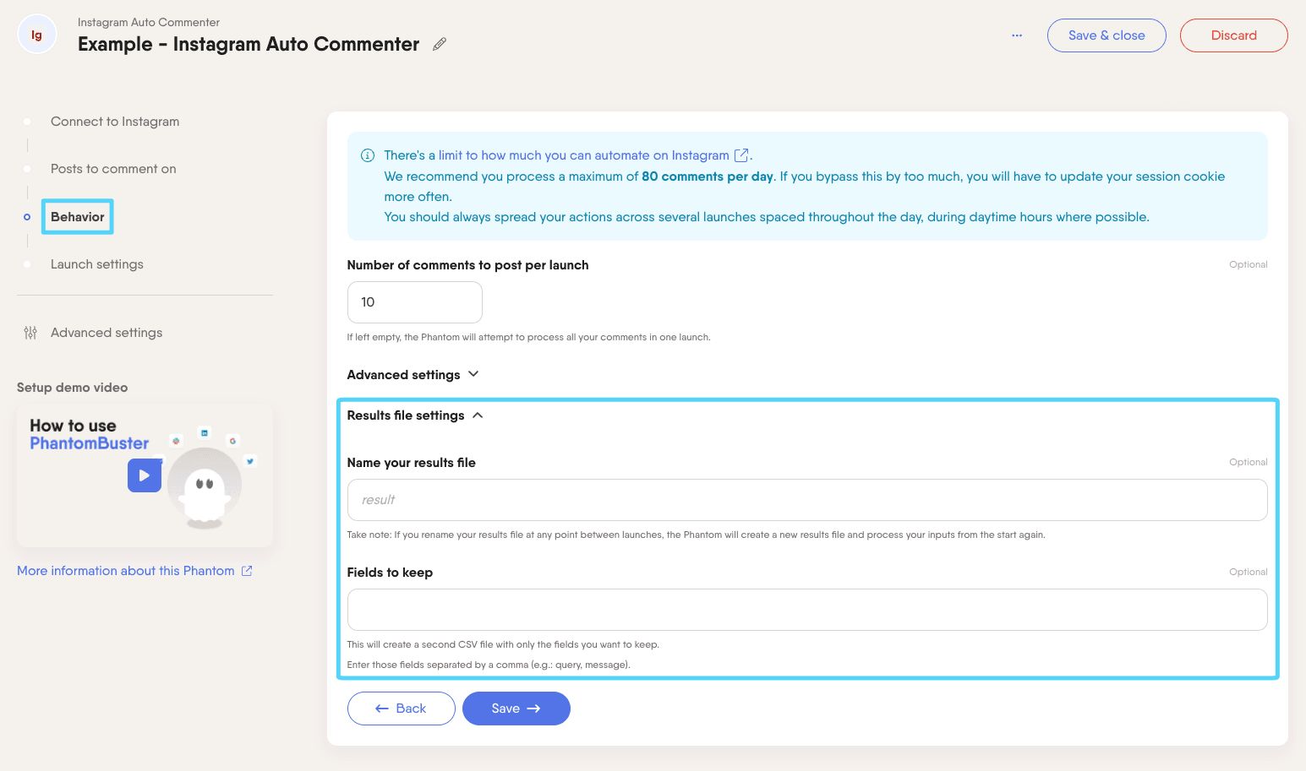1306x771 pixels.
Task: Expand the Advanced settings section
Action: (x=413, y=374)
